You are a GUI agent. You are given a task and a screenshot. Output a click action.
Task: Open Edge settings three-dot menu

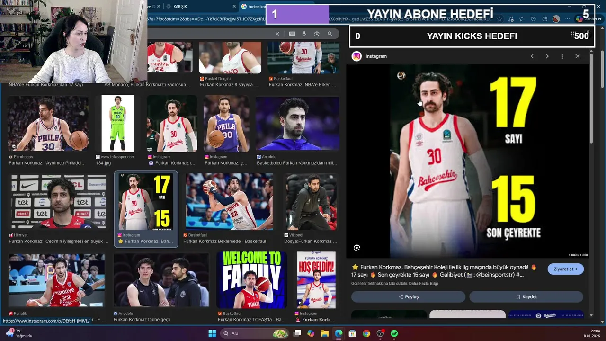pos(567,19)
